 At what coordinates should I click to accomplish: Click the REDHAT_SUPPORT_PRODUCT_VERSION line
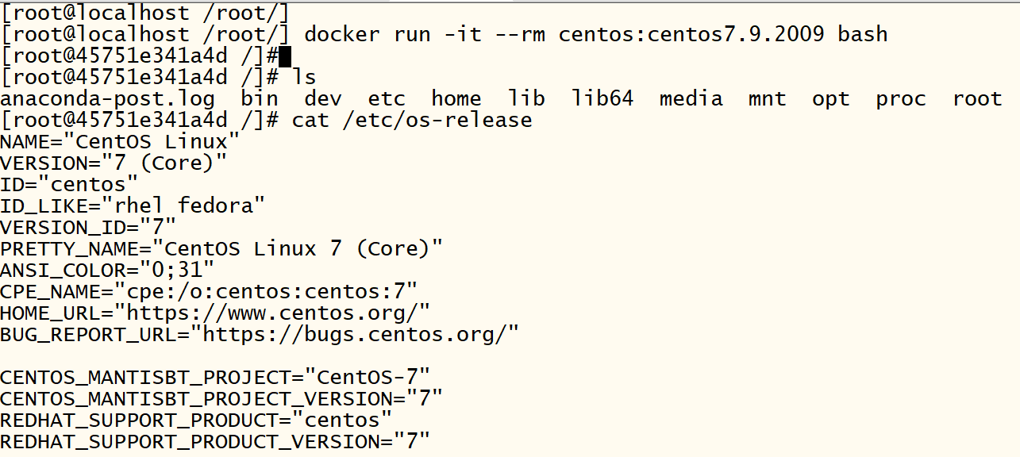[214, 440]
